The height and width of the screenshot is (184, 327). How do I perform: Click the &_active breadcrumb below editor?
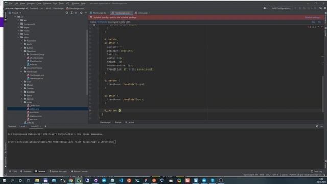(129, 122)
